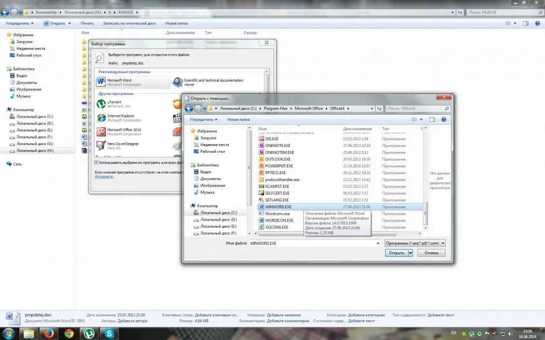Viewport: 545px width, 340px height.
Task: Click Program Files breadcrumb in dialog path
Action: 276,109
